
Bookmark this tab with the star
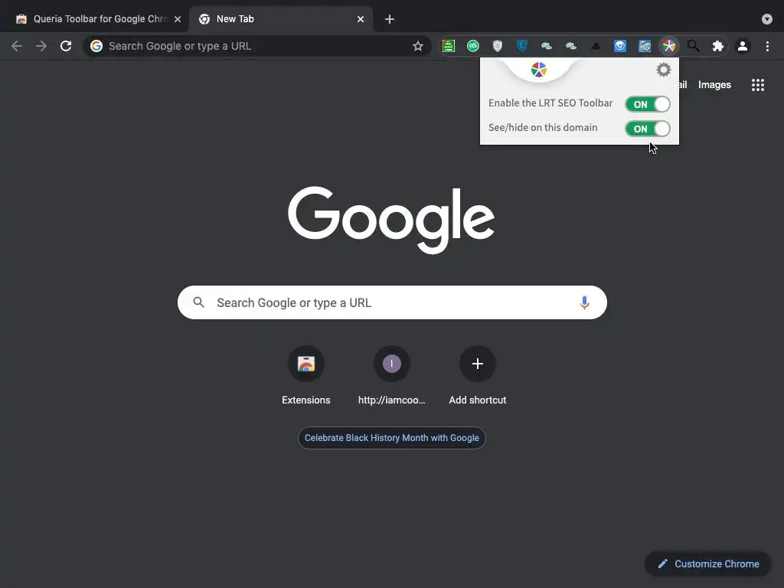pyautogui.click(x=418, y=46)
